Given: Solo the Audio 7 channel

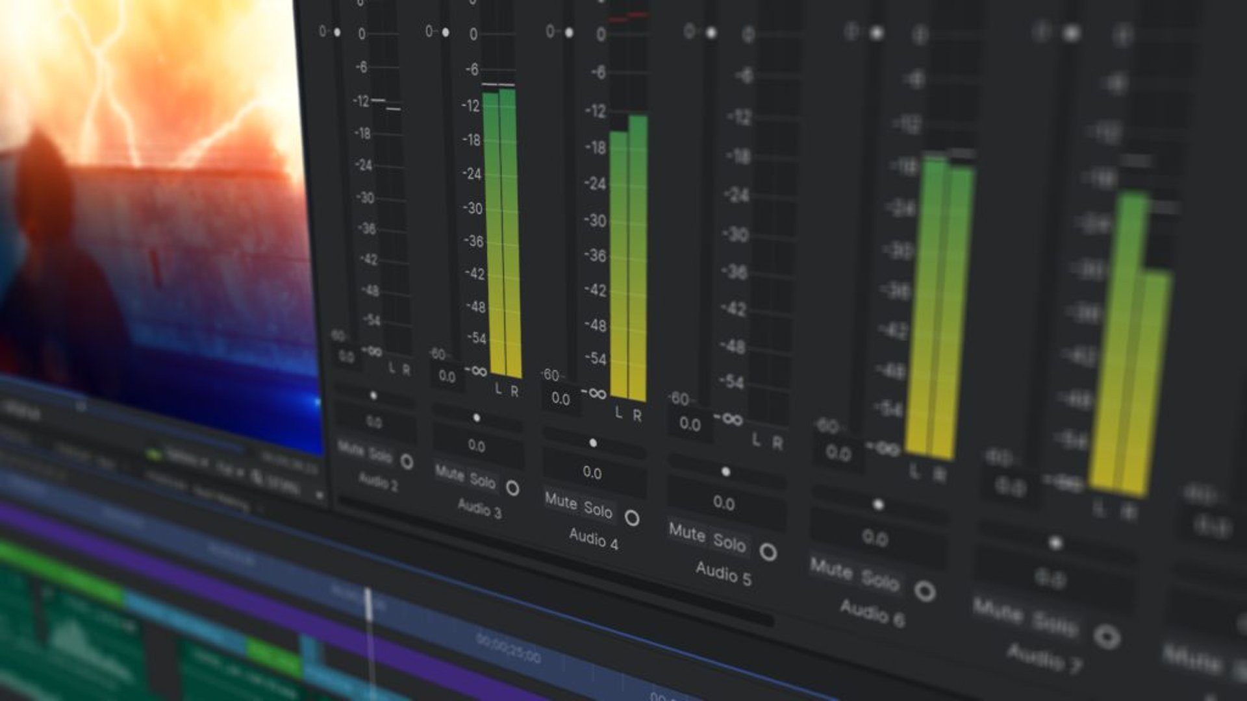Looking at the screenshot, I should 1056,625.
